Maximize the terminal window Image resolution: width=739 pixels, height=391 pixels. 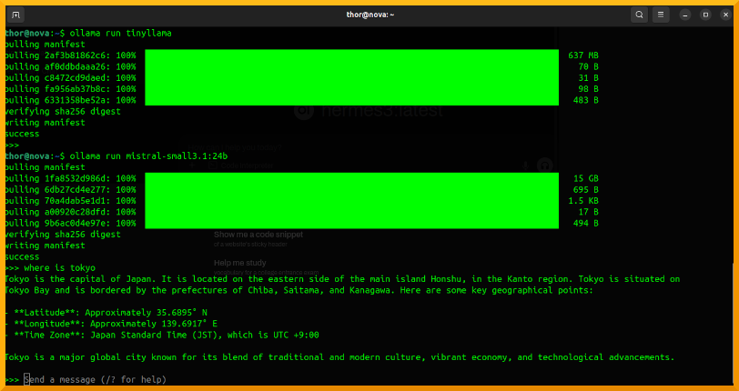tap(705, 15)
